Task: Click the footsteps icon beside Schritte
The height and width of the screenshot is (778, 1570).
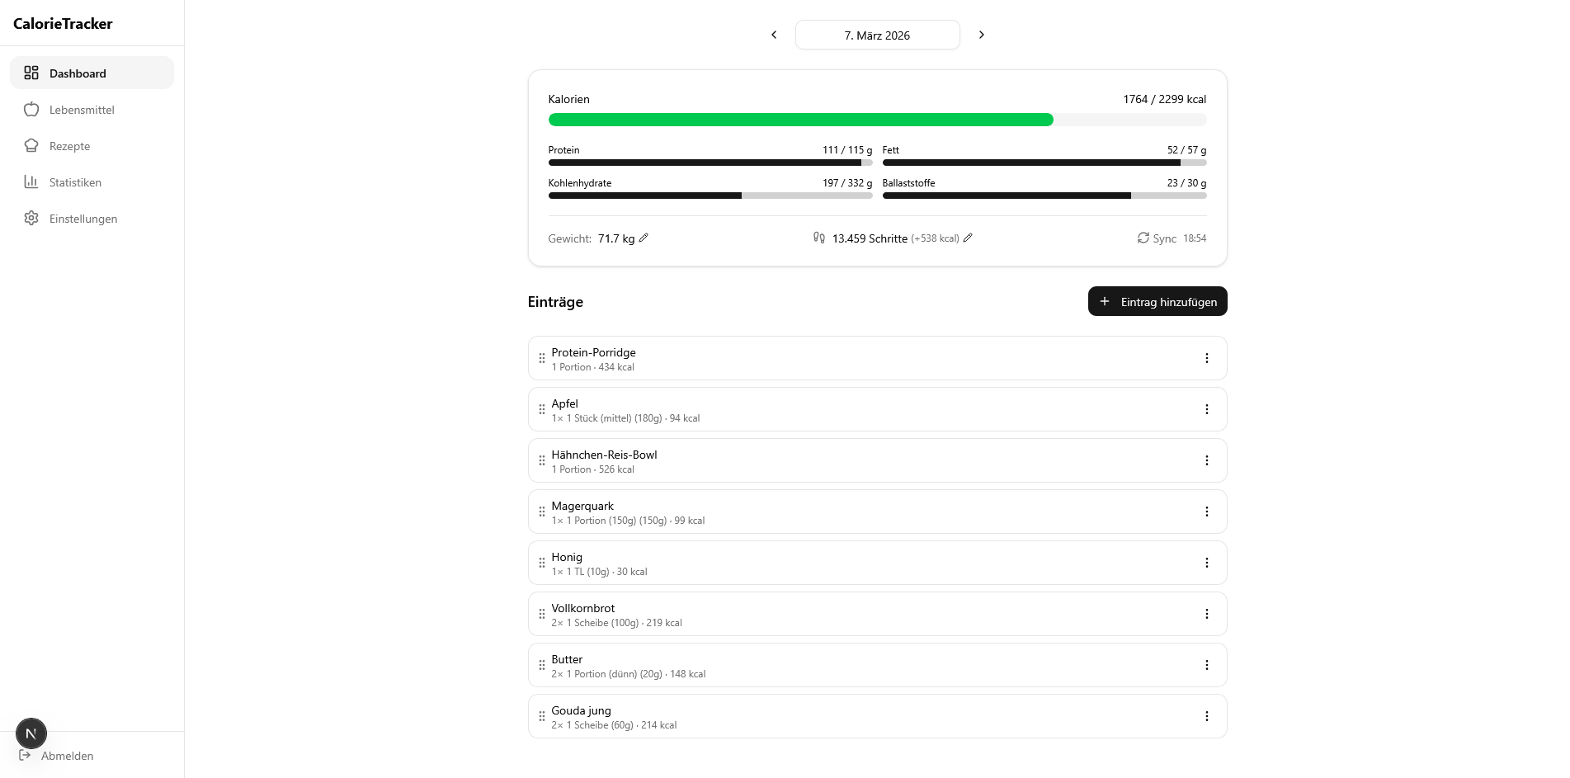Action: click(818, 238)
